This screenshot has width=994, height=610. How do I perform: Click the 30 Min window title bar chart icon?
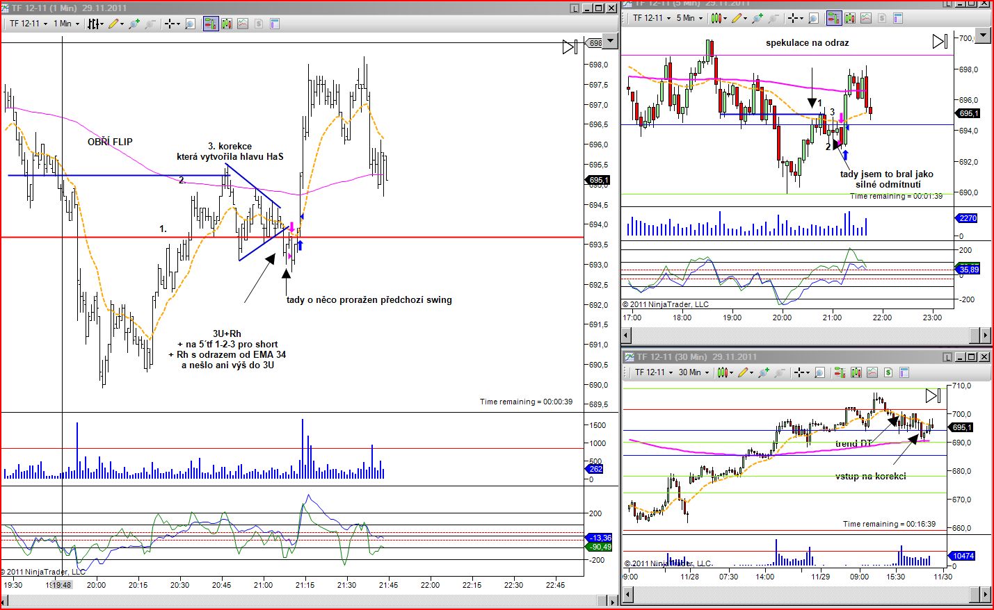tap(628, 357)
